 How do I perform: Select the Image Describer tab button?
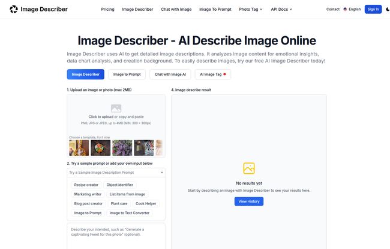86,74
